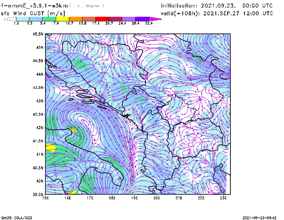Viewport: 284px width, 220px height.
Task: Click the '19E' longitude label
Action: (135, 198)
